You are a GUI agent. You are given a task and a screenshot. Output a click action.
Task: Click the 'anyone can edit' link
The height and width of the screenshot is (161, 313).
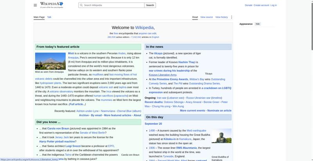click(148, 34)
